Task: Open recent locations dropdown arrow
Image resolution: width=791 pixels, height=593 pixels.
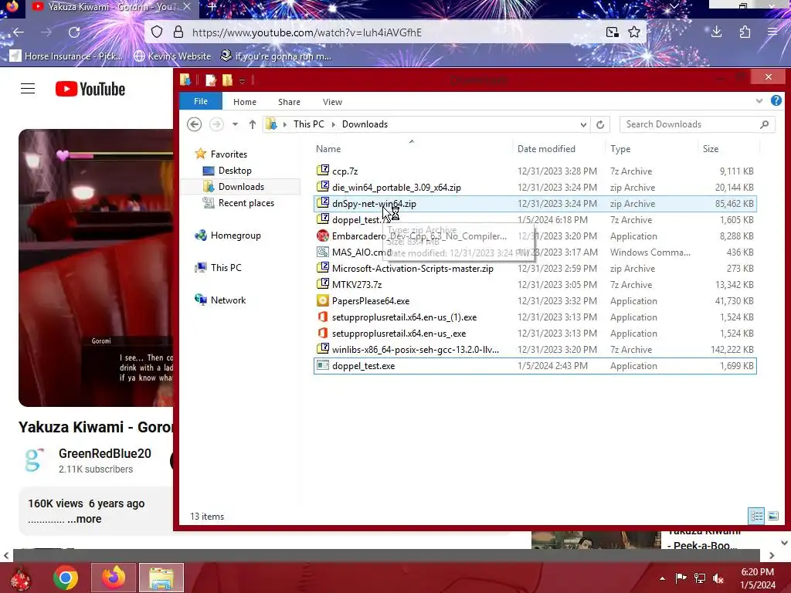Action: click(x=235, y=124)
